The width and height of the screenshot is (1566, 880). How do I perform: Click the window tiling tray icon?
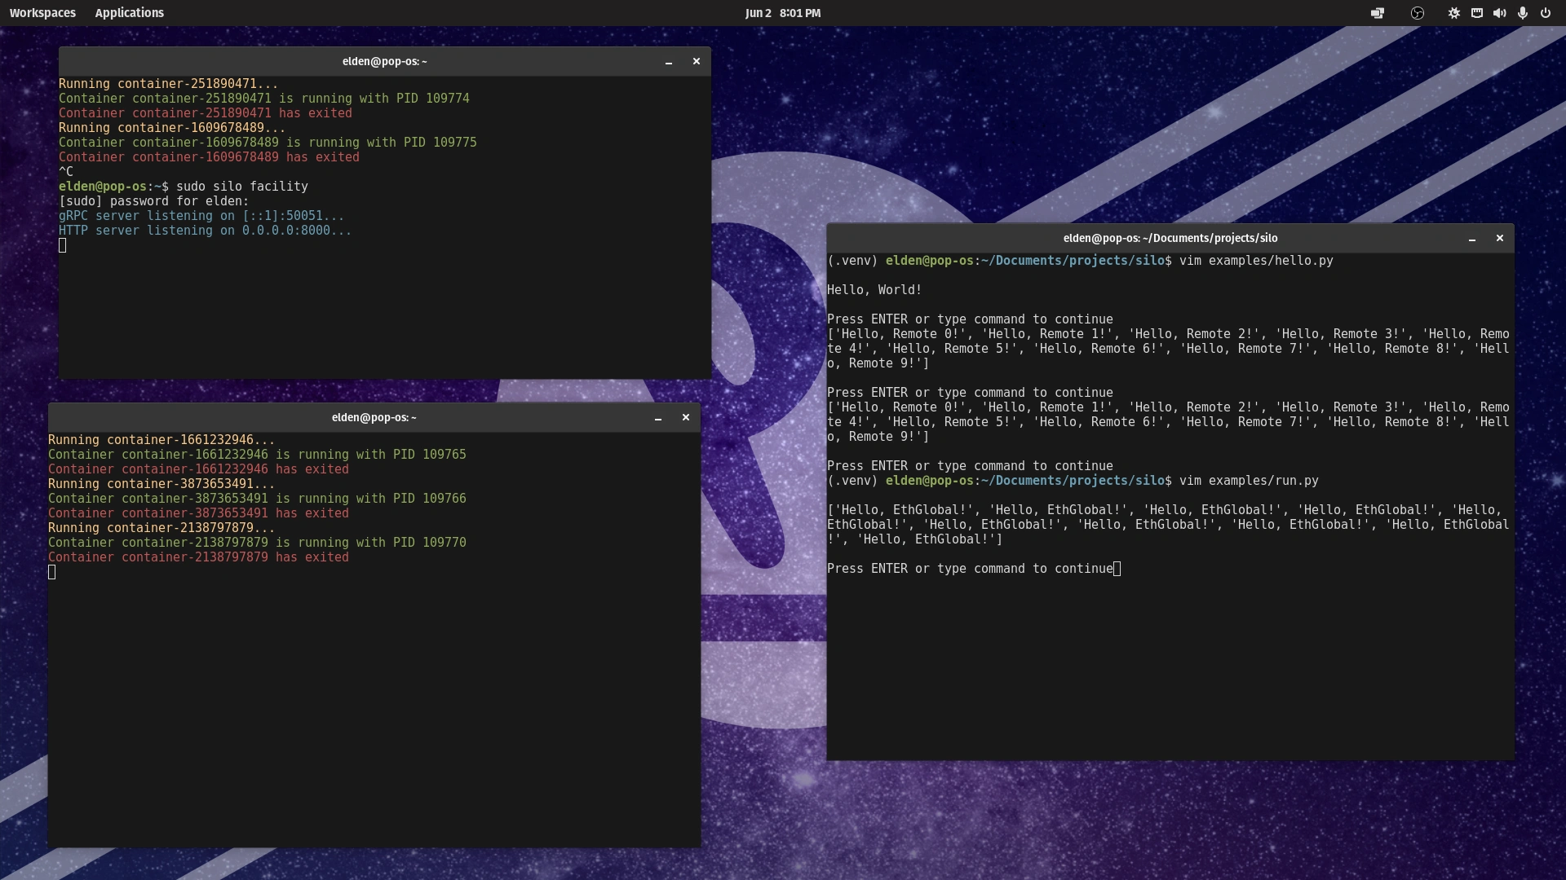[x=1378, y=13]
